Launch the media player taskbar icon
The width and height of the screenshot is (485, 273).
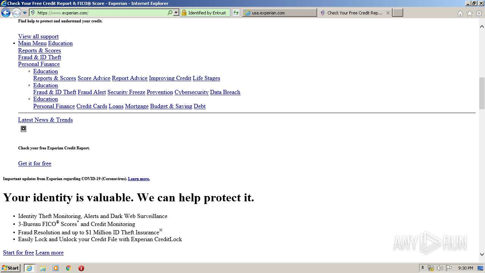56,268
